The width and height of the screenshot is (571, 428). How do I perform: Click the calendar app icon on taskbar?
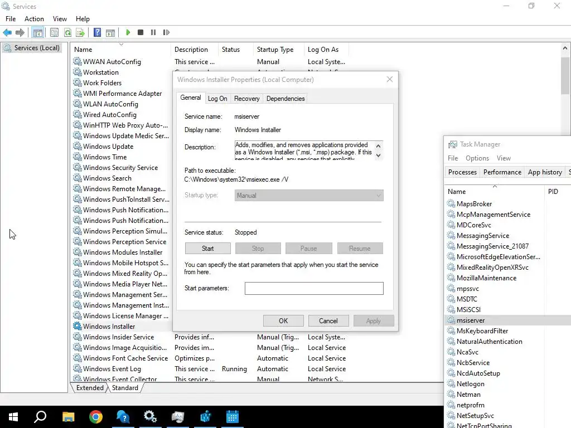233,417
